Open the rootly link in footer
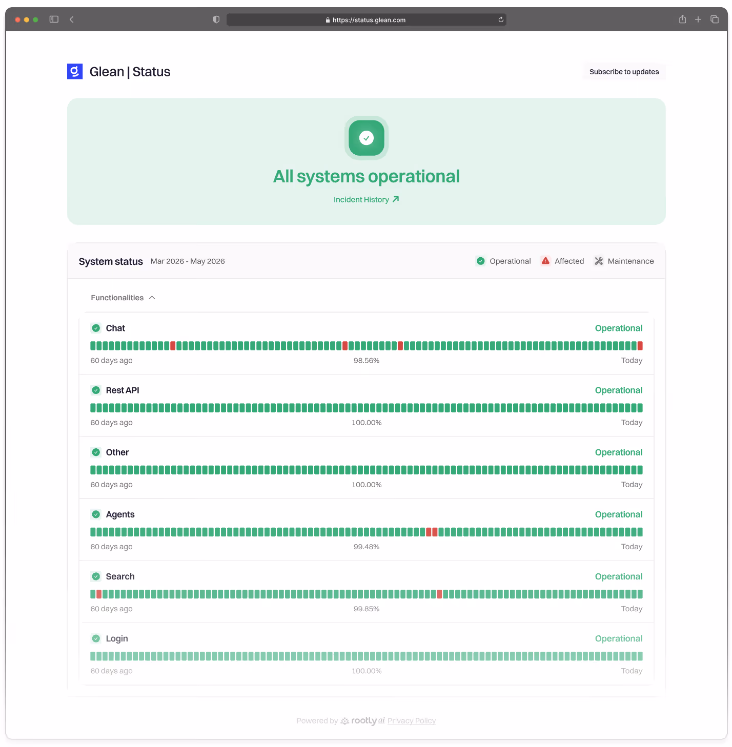 pos(362,720)
